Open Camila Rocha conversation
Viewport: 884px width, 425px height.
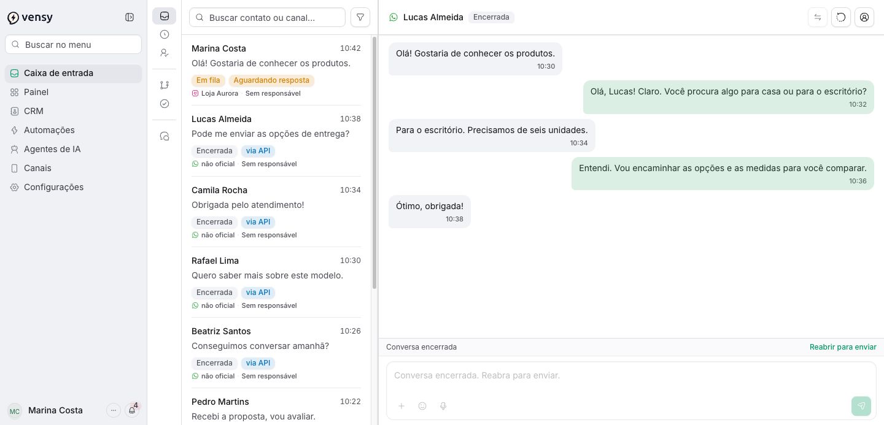tap(276, 212)
